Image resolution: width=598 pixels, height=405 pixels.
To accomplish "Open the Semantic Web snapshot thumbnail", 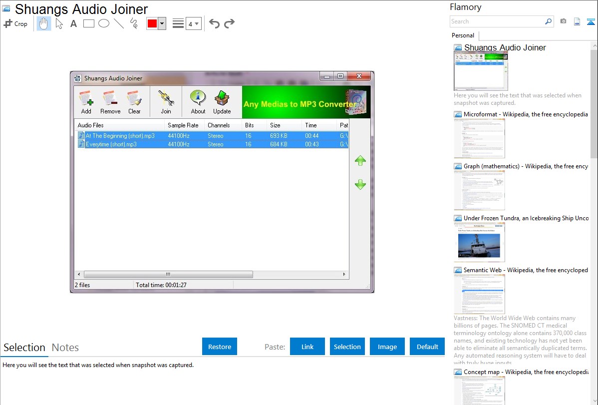I will pos(479,294).
